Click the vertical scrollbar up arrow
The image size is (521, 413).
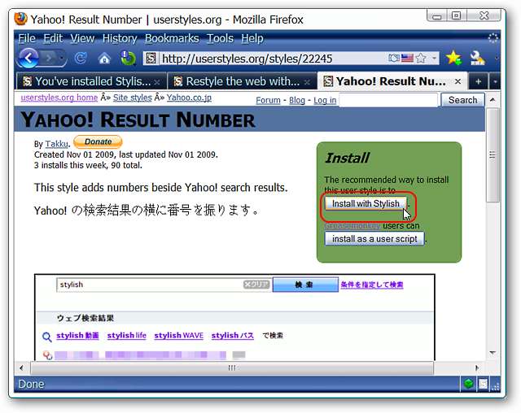coord(493,100)
